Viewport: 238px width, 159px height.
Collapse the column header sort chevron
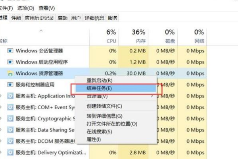tap(41, 31)
